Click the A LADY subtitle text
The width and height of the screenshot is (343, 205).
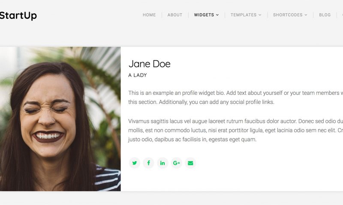138,75
